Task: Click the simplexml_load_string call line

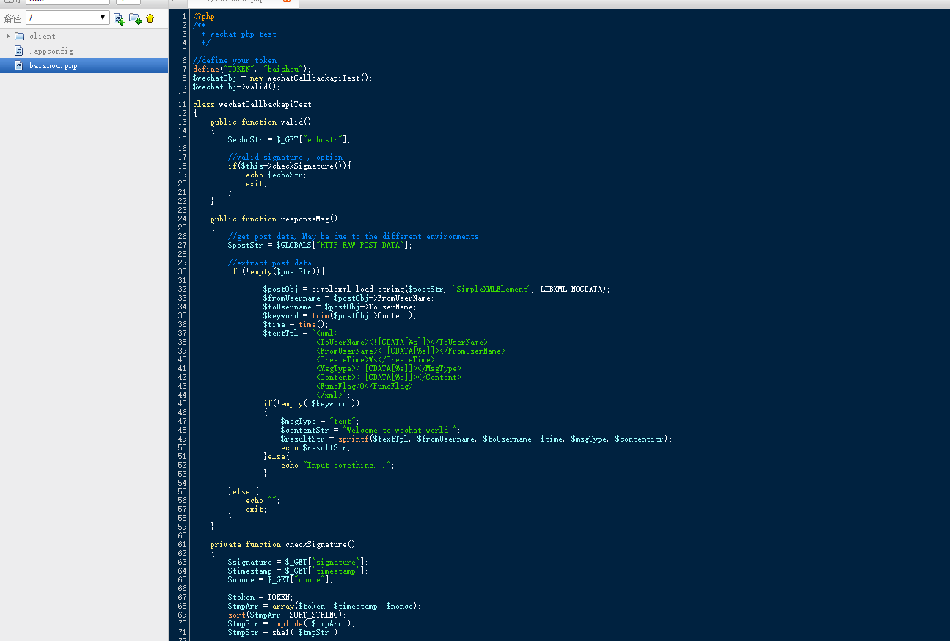Action: (x=436, y=289)
